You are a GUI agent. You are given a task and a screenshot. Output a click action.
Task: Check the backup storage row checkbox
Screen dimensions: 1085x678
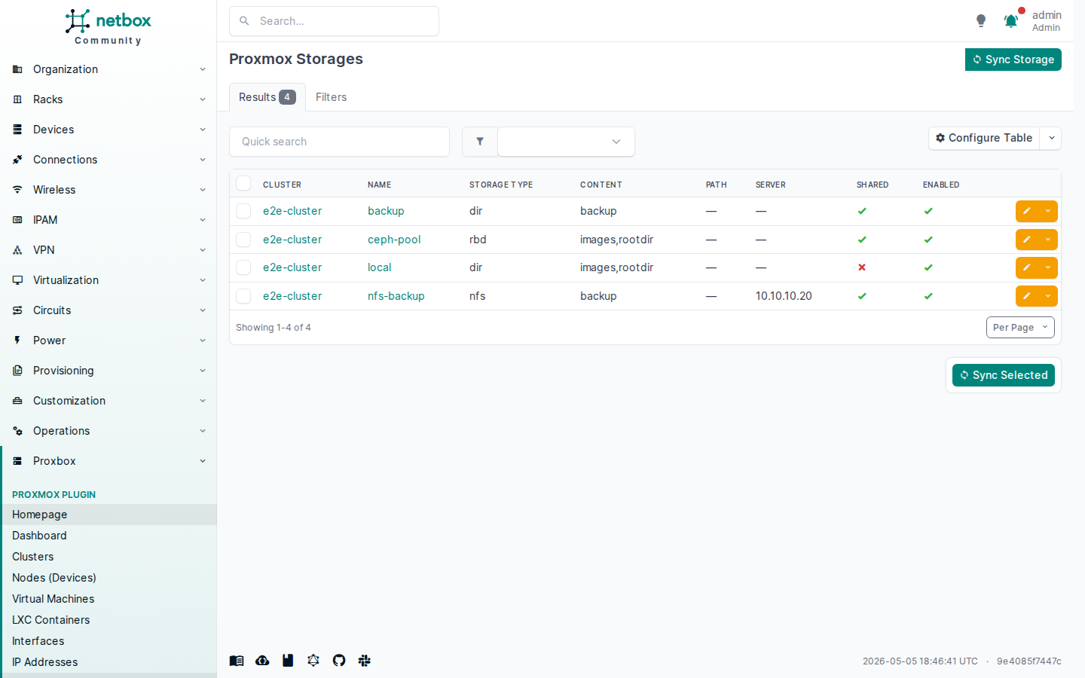[243, 211]
